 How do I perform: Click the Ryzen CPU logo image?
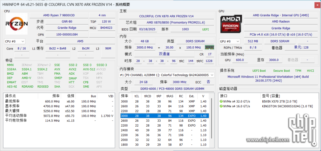click(x=17, y=23)
